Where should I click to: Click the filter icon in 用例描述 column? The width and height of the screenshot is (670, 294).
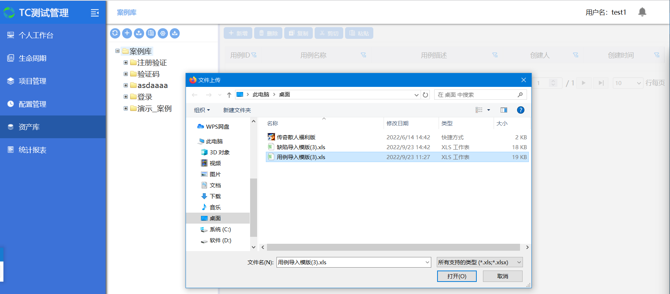pyautogui.click(x=495, y=55)
